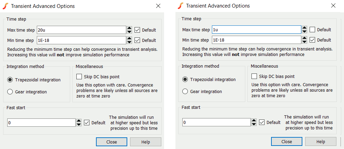Click the Fast start field in the left dialog
This screenshot has height=149, width=344.
pos(41,123)
